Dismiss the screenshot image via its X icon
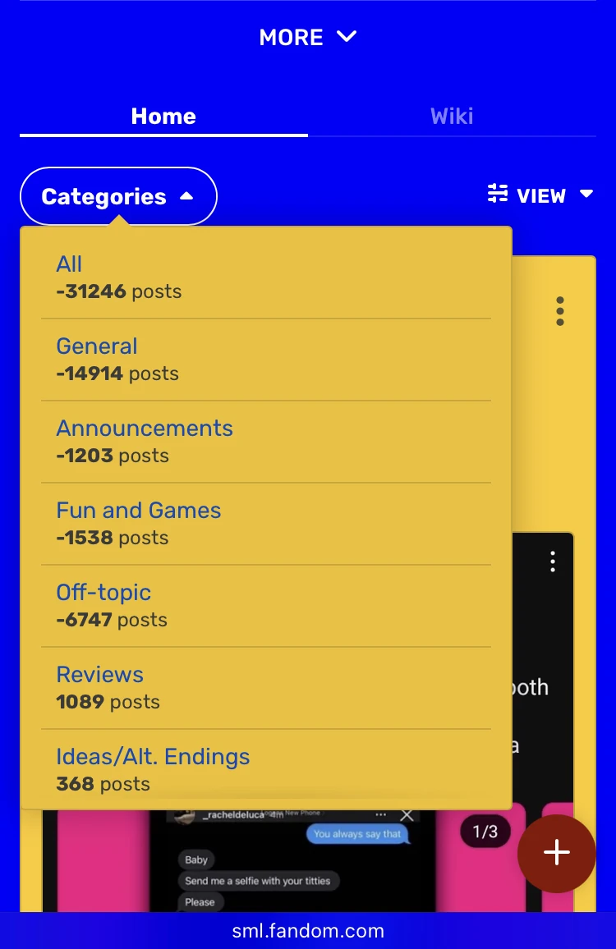Screen dimensions: 616x949 coord(407,814)
